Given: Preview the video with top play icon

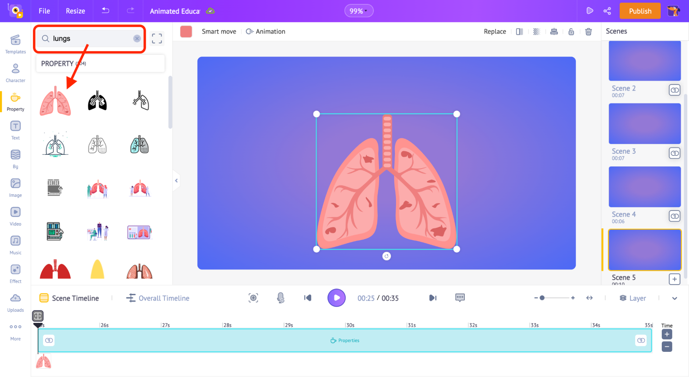Looking at the screenshot, I should click(589, 11).
